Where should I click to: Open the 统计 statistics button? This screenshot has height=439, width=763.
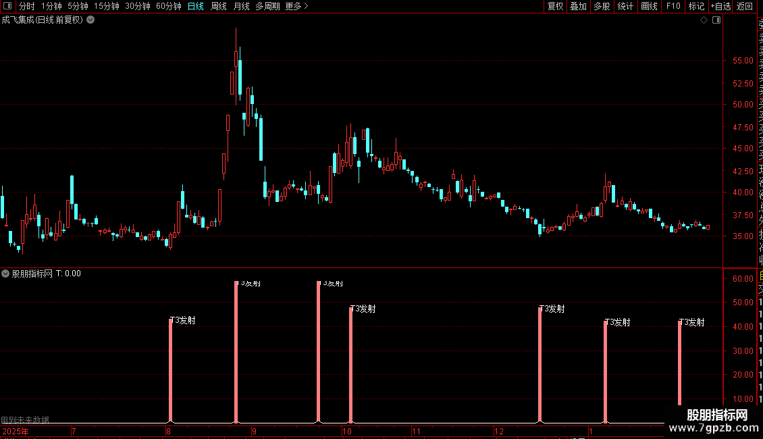(625, 6)
